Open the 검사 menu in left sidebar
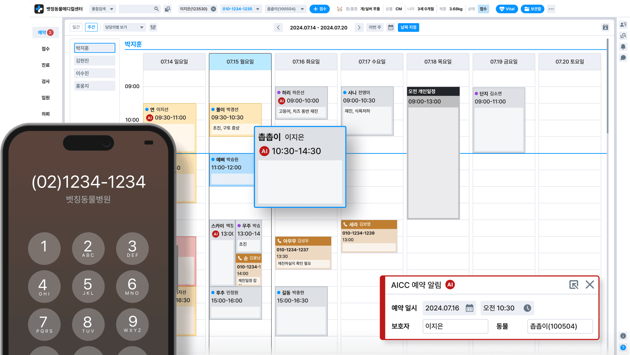The height and width of the screenshot is (355, 630). (45, 81)
